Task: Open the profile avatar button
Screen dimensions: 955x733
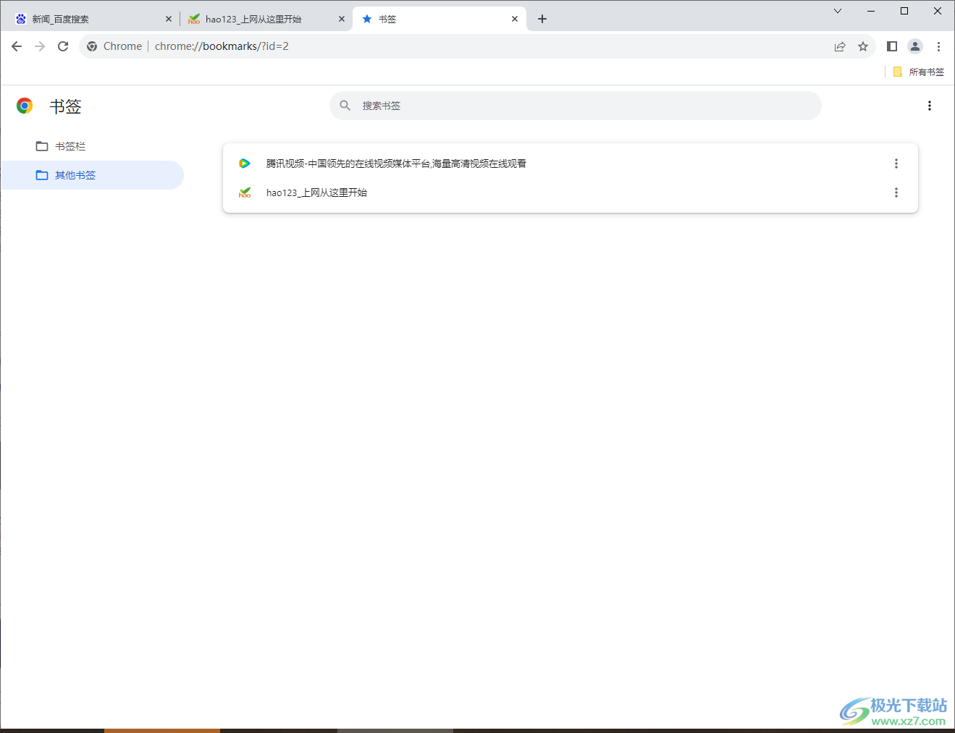Action: [915, 46]
